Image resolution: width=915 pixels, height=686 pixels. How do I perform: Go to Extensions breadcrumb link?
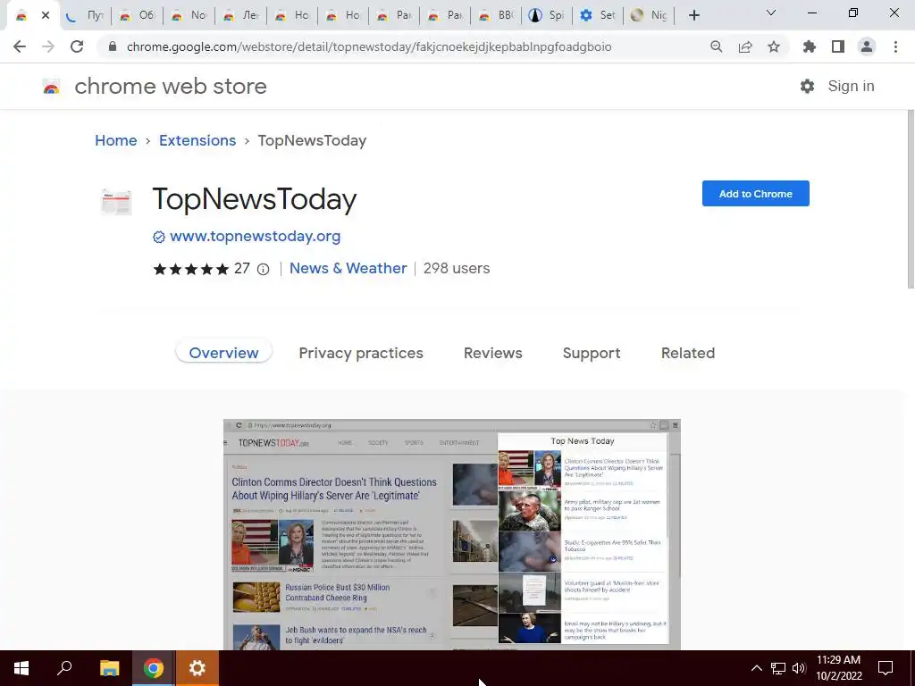pyautogui.click(x=197, y=140)
